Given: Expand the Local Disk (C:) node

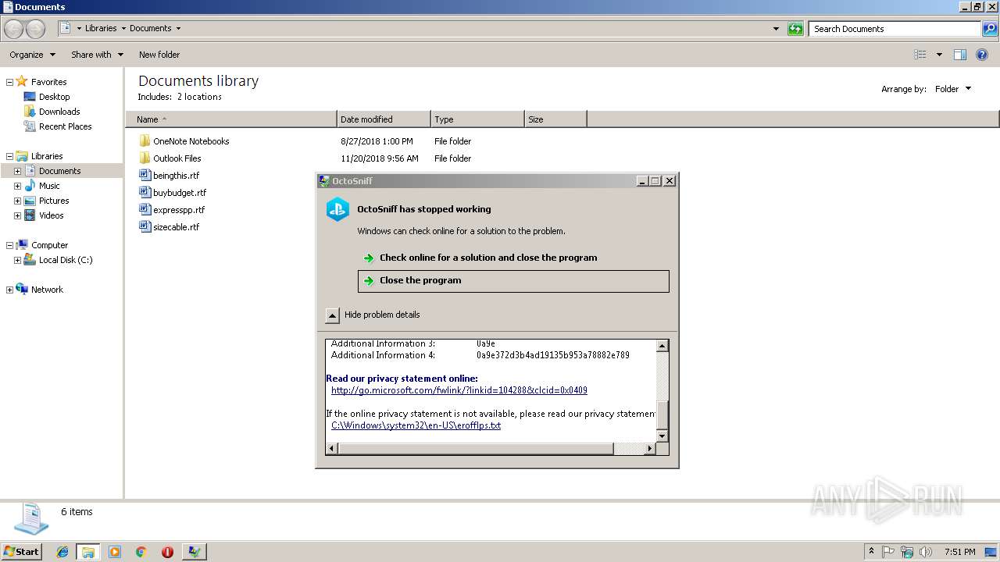Looking at the screenshot, I should (17, 260).
